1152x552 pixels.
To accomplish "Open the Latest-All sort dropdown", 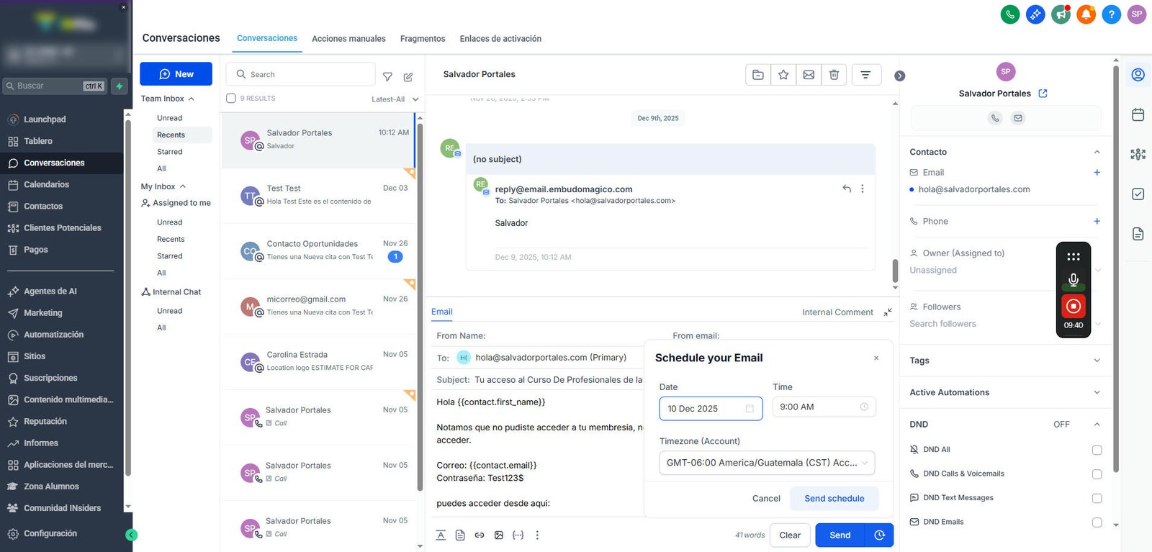I will 395,99.
